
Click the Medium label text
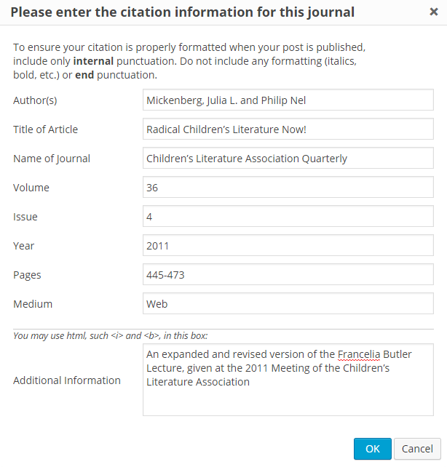[x=33, y=304]
